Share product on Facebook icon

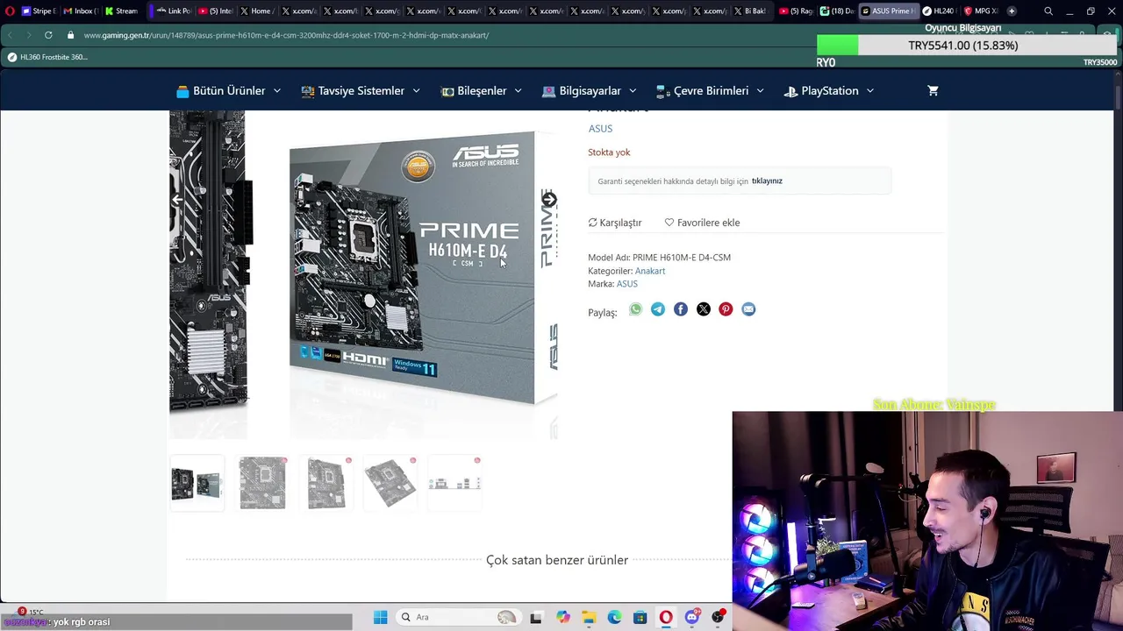tap(681, 309)
